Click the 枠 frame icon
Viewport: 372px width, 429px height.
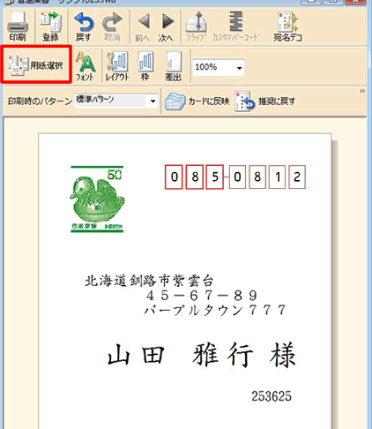pos(145,66)
